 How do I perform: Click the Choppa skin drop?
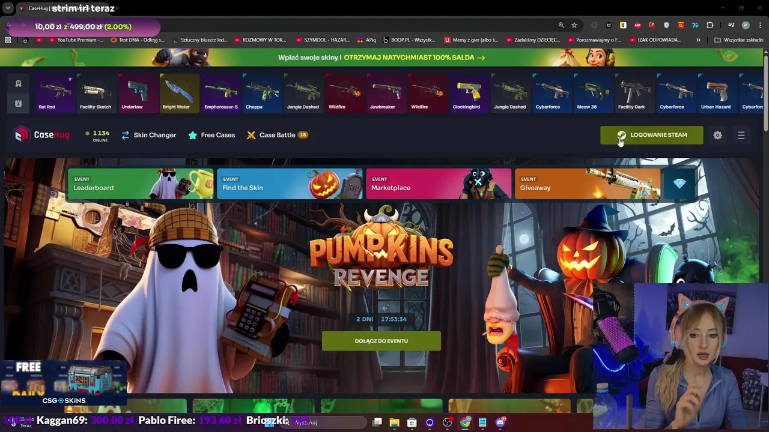[261, 93]
